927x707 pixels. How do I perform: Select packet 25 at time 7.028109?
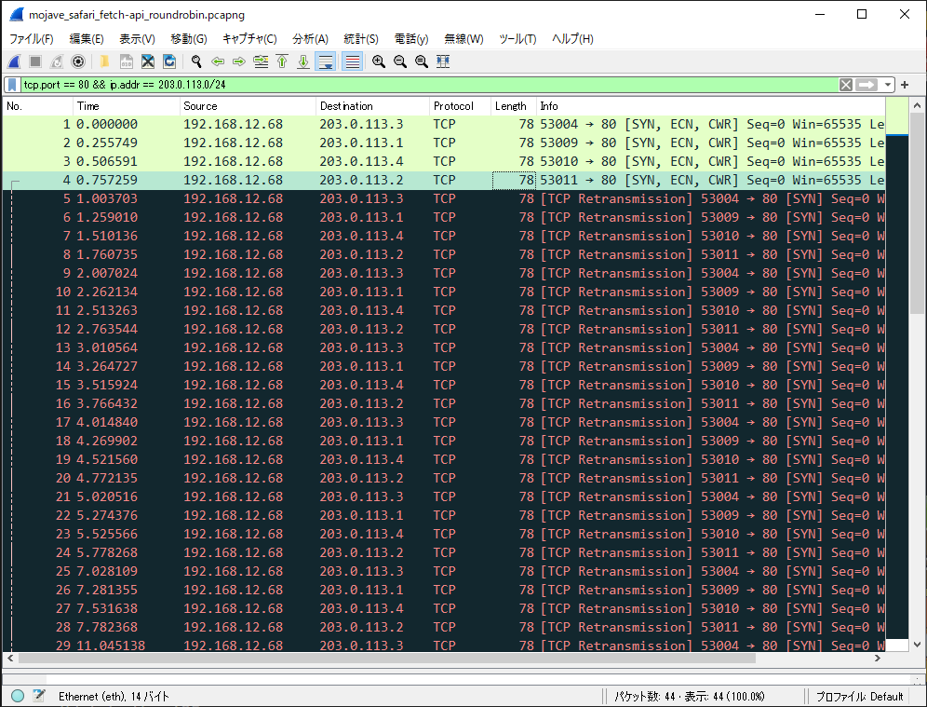coord(444,572)
